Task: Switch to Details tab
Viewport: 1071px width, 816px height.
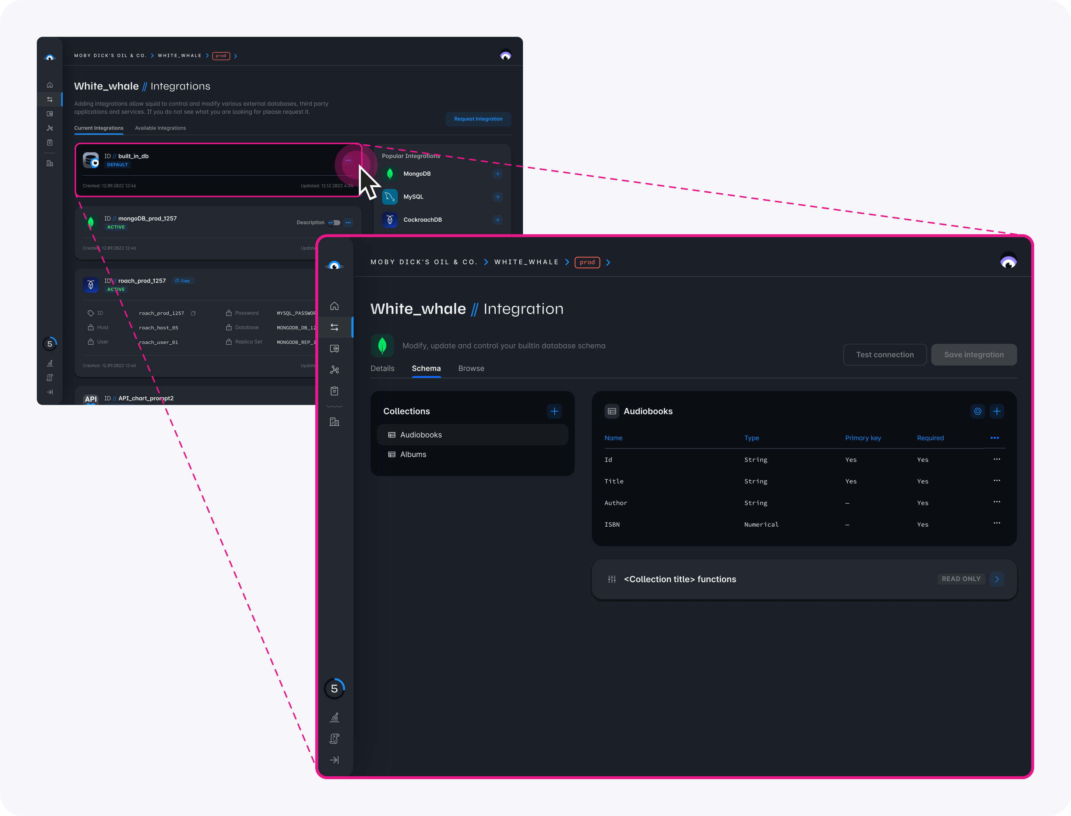Action: click(382, 368)
